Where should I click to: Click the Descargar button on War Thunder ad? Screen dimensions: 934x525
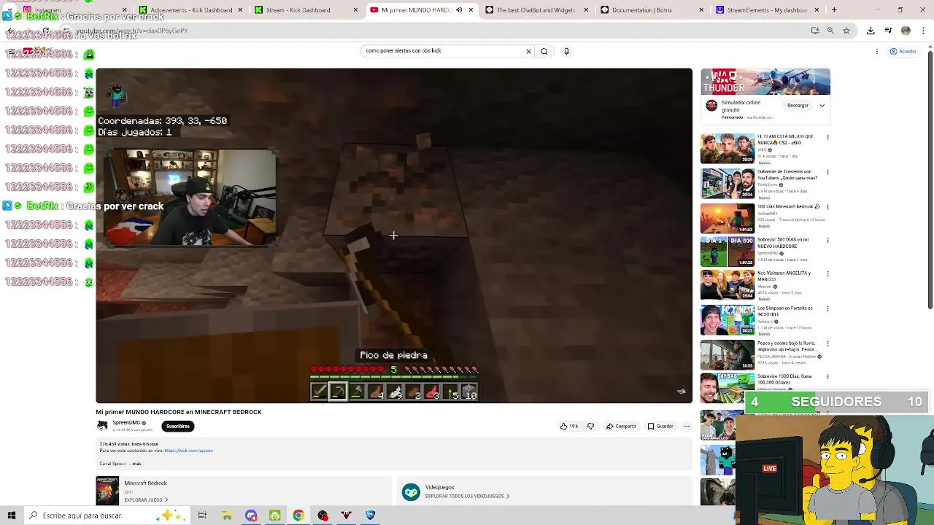798,106
